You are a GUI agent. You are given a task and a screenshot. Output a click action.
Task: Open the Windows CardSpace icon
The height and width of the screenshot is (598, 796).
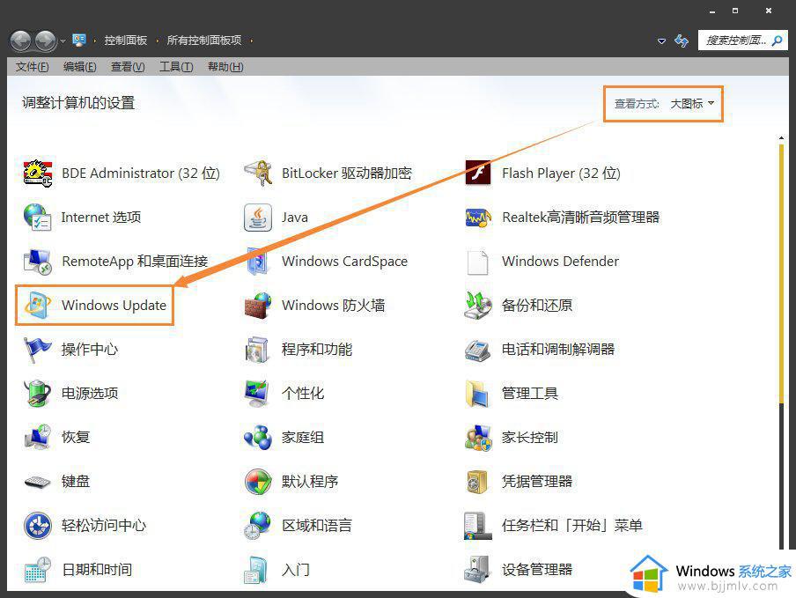[x=257, y=262]
